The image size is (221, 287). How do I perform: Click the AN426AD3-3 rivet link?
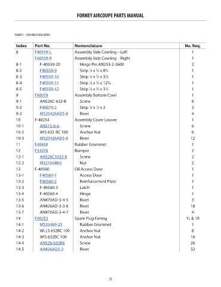[51, 249]
